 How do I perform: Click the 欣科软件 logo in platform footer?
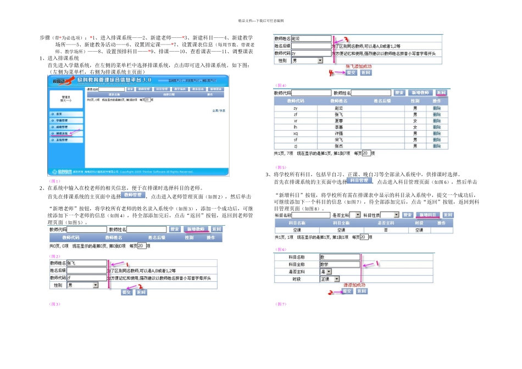click(62, 172)
